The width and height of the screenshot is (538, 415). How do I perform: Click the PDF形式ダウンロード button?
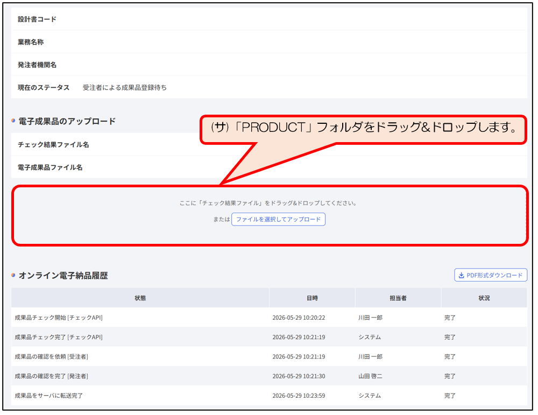click(491, 275)
